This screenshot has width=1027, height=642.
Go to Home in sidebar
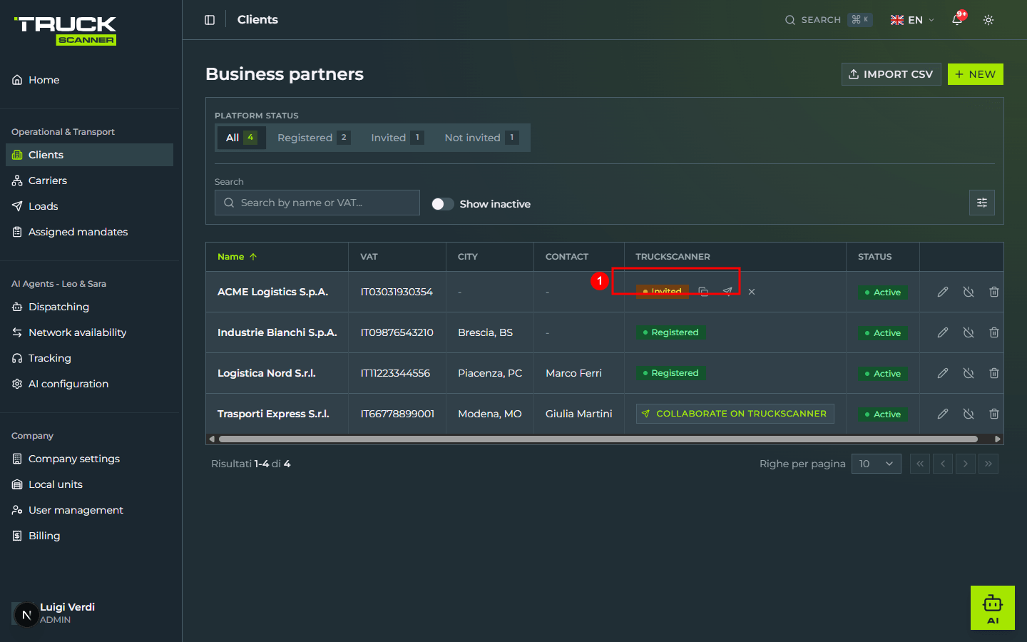point(89,80)
